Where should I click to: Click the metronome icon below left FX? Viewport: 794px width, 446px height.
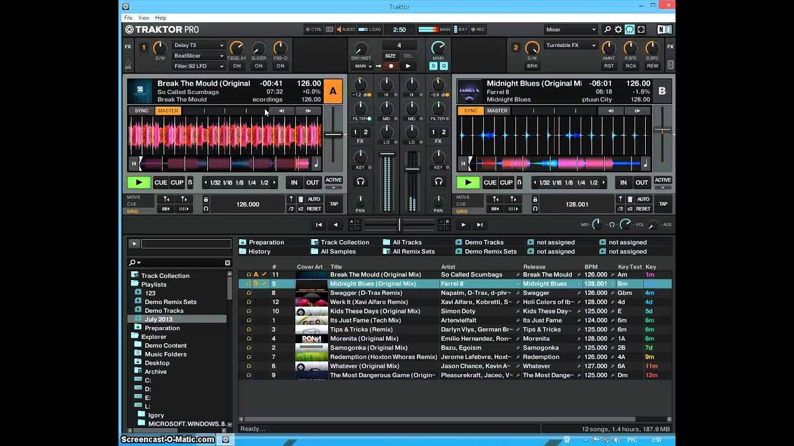click(128, 64)
